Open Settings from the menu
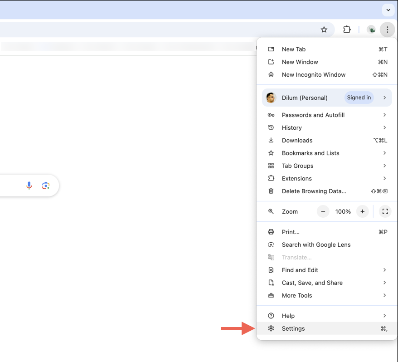The image size is (398, 362). tap(293, 328)
